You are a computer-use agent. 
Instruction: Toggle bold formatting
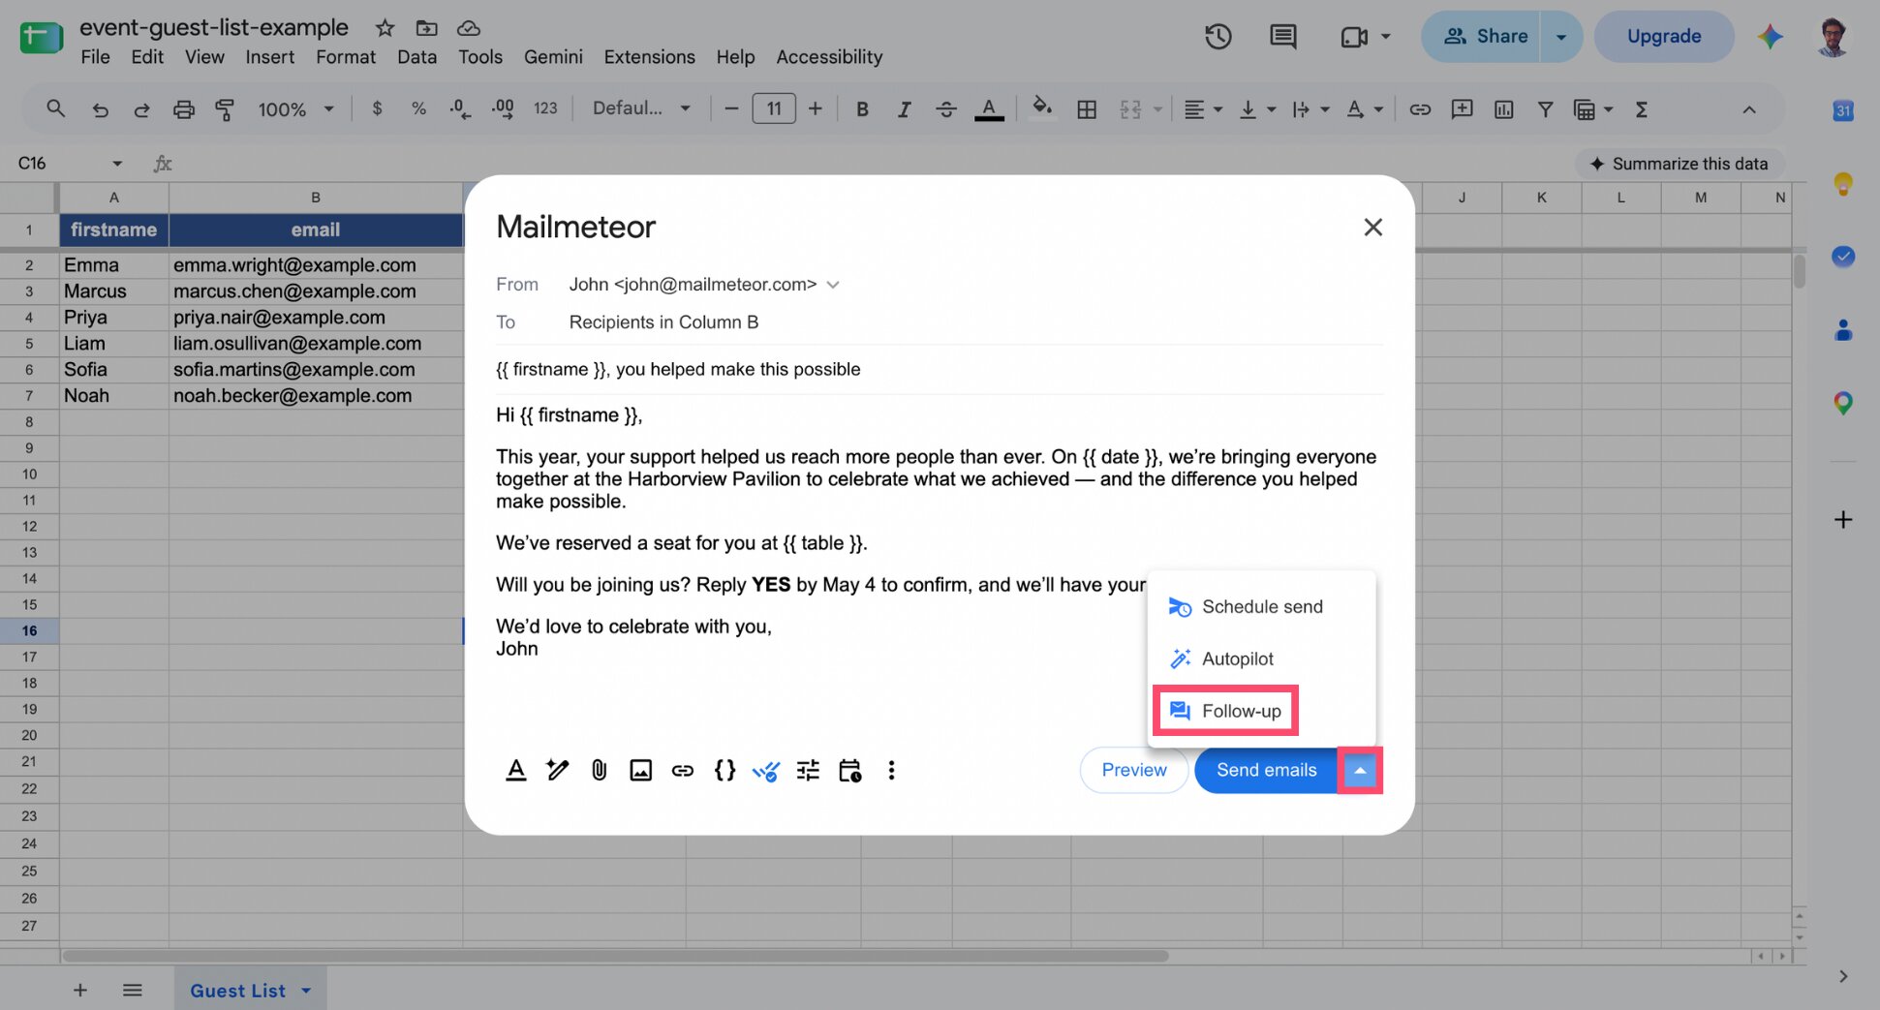[862, 109]
